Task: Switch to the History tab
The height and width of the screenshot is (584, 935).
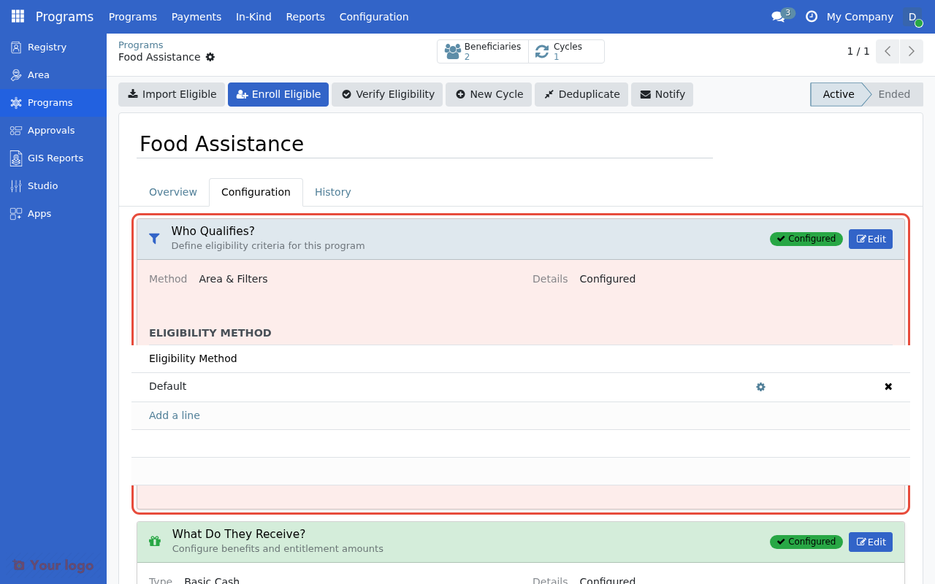Action: [332, 192]
